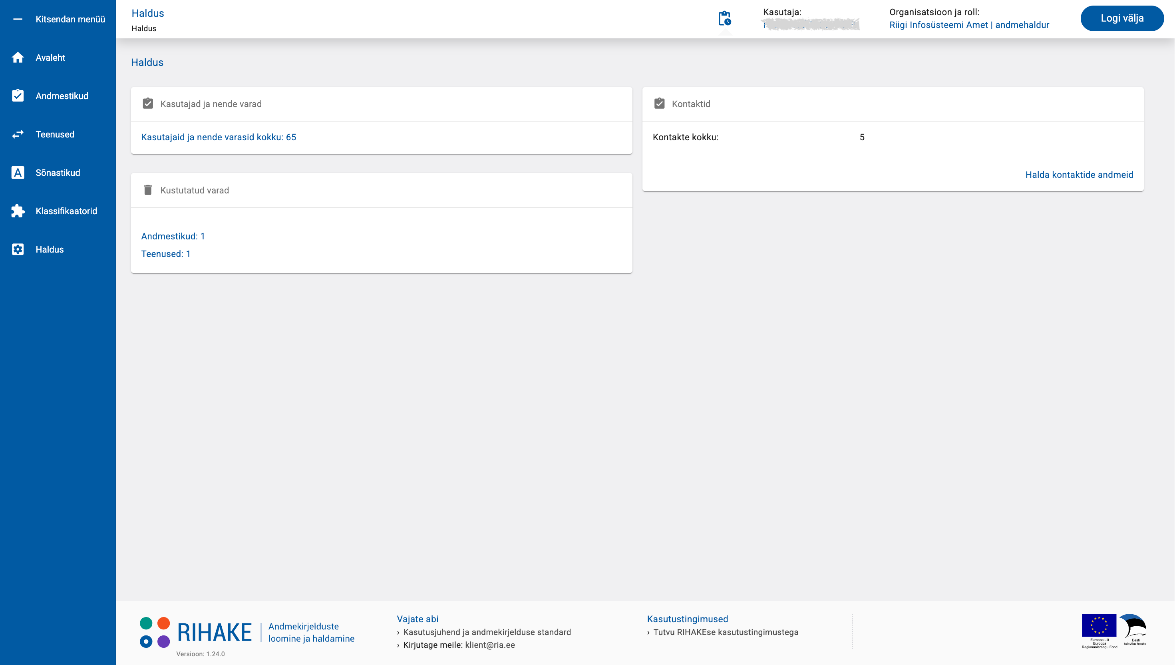Click the trash icon next to Kustutatud varad

pyautogui.click(x=147, y=190)
